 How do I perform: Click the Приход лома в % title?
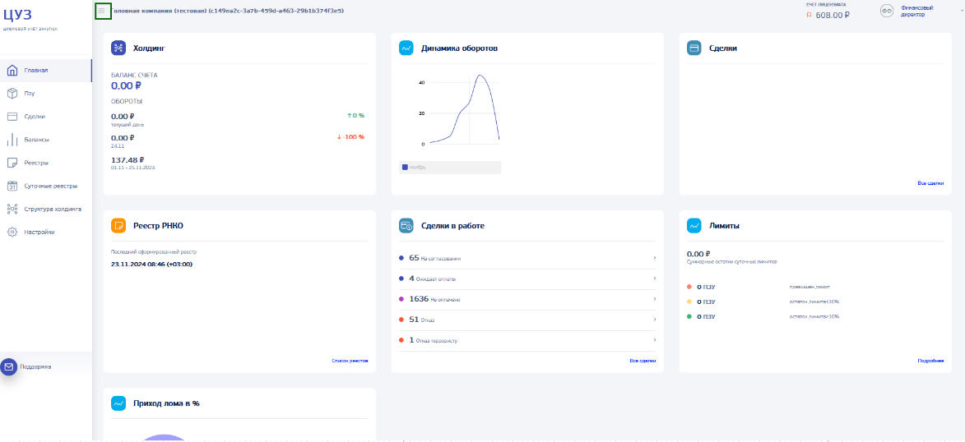(166, 403)
